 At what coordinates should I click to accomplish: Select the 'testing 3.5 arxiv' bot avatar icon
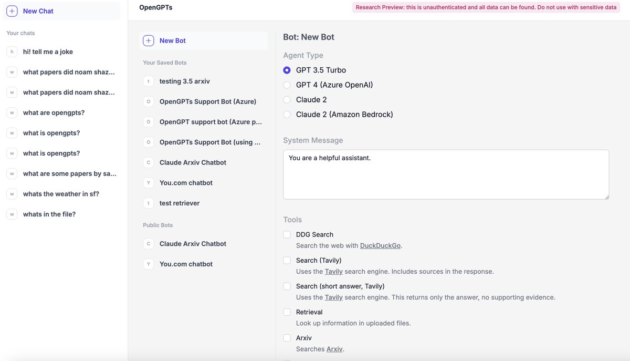pyautogui.click(x=148, y=81)
